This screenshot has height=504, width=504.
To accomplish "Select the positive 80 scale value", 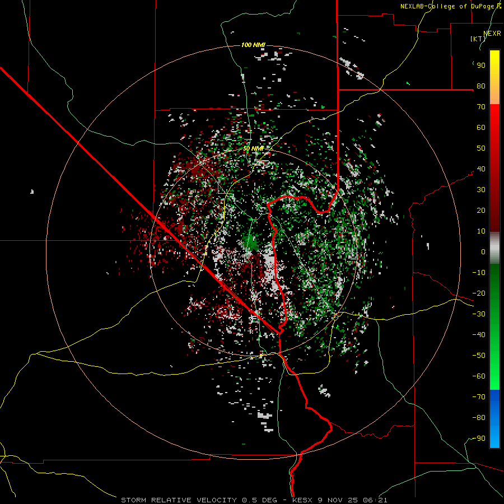I will pos(481,86).
